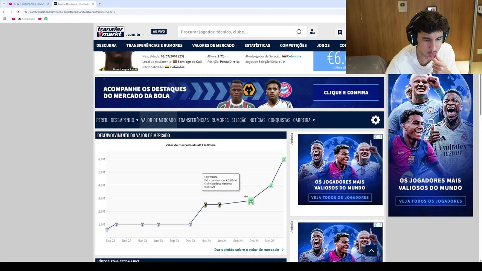This screenshot has width=482, height=271.
Task: Click Veja Todos os Jogadores in center ad
Action: 340,198
